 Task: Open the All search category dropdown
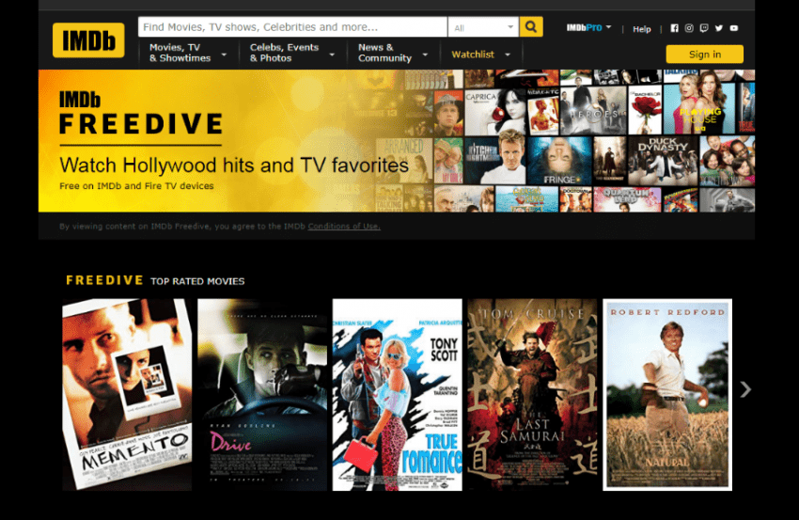[483, 27]
